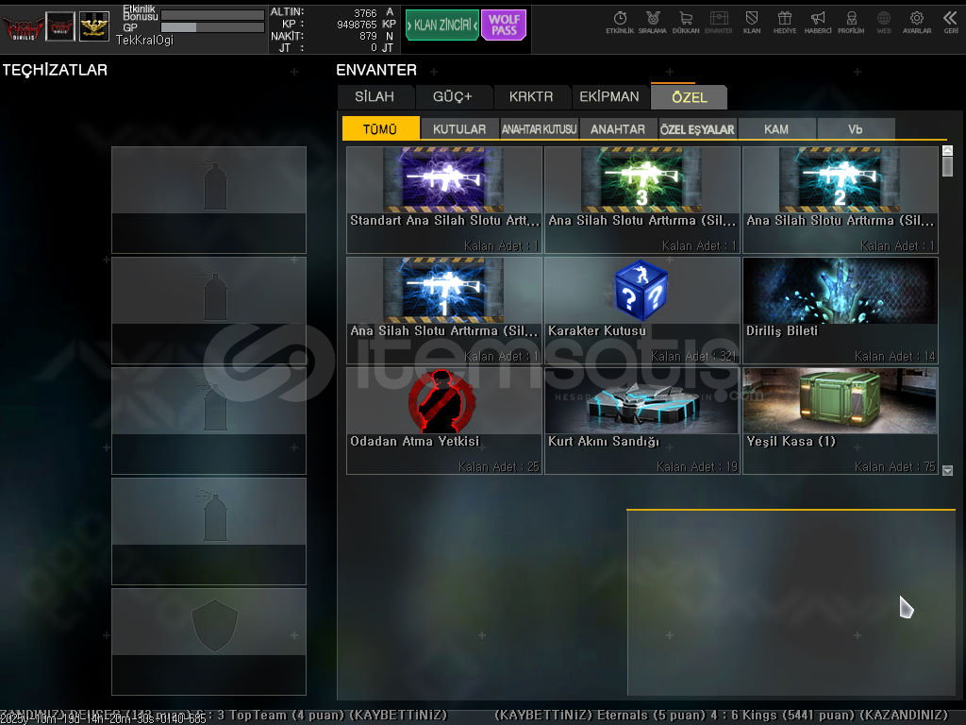This screenshot has width=966, height=725.
Task: Click the KP value 9498765
Action: tap(357, 25)
